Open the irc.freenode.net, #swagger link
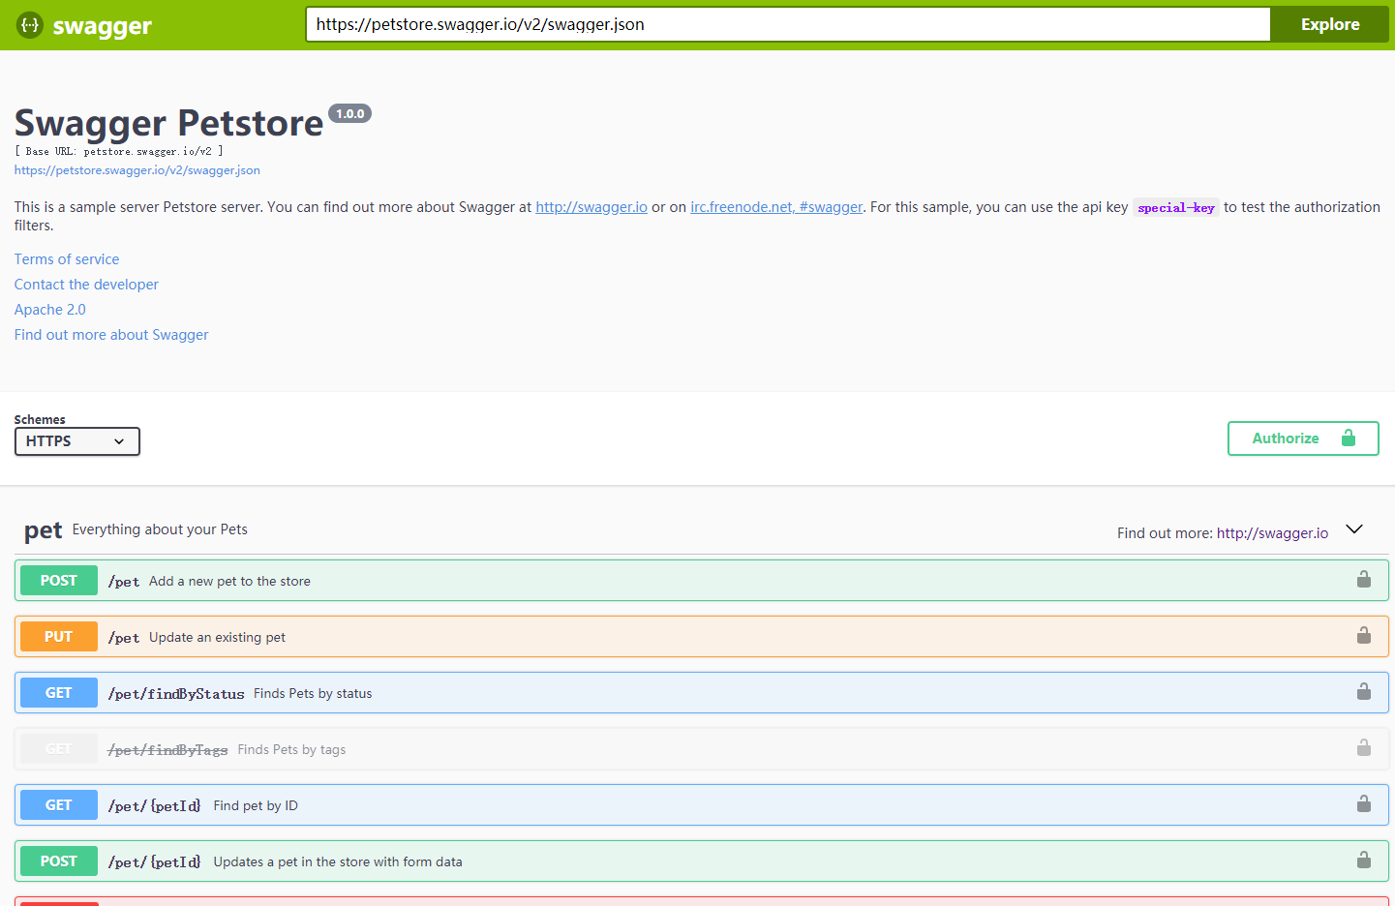Image resolution: width=1395 pixels, height=906 pixels. [x=776, y=207]
